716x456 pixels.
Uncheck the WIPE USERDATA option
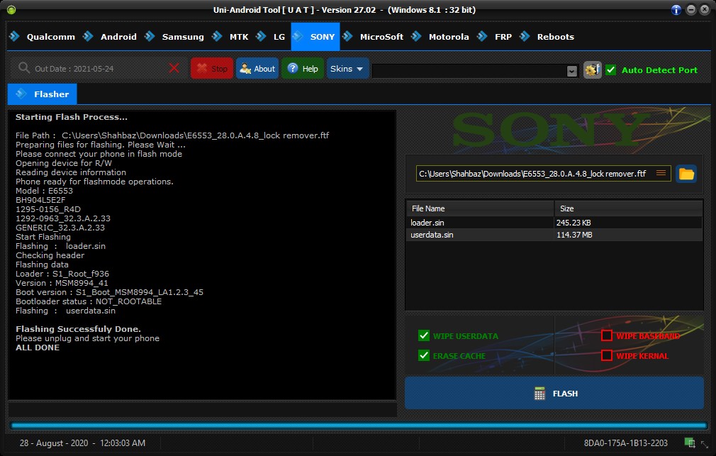[424, 336]
